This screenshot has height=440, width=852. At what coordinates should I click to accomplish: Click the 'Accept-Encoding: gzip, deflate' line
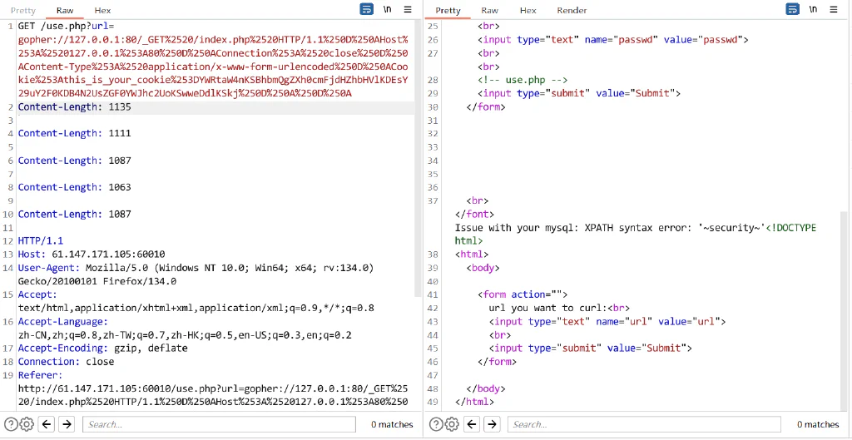[x=102, y=349]
